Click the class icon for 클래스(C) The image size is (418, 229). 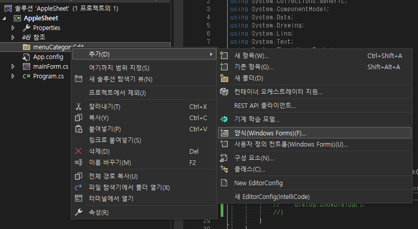pyautogui.click(x=224, y=169)
